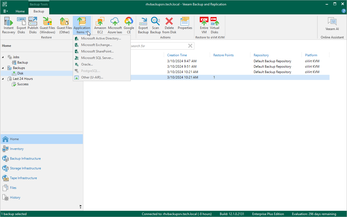Click '1 backup selected' status text

[x=14, y=214]
